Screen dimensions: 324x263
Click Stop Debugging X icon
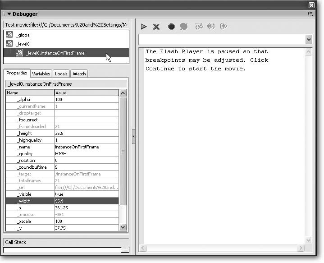coord(156,27)
